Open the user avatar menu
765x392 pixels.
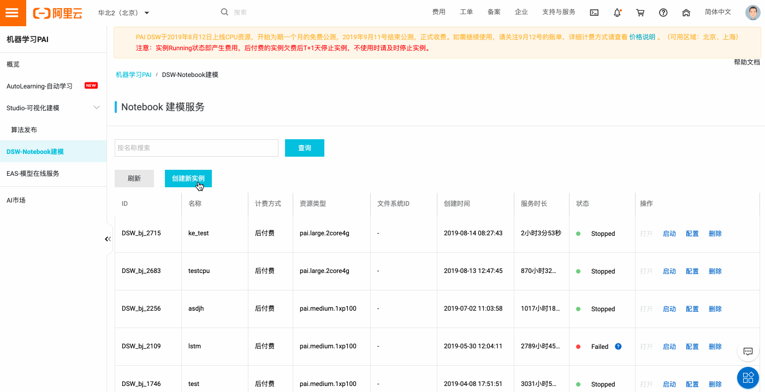[x=753, y=13]
